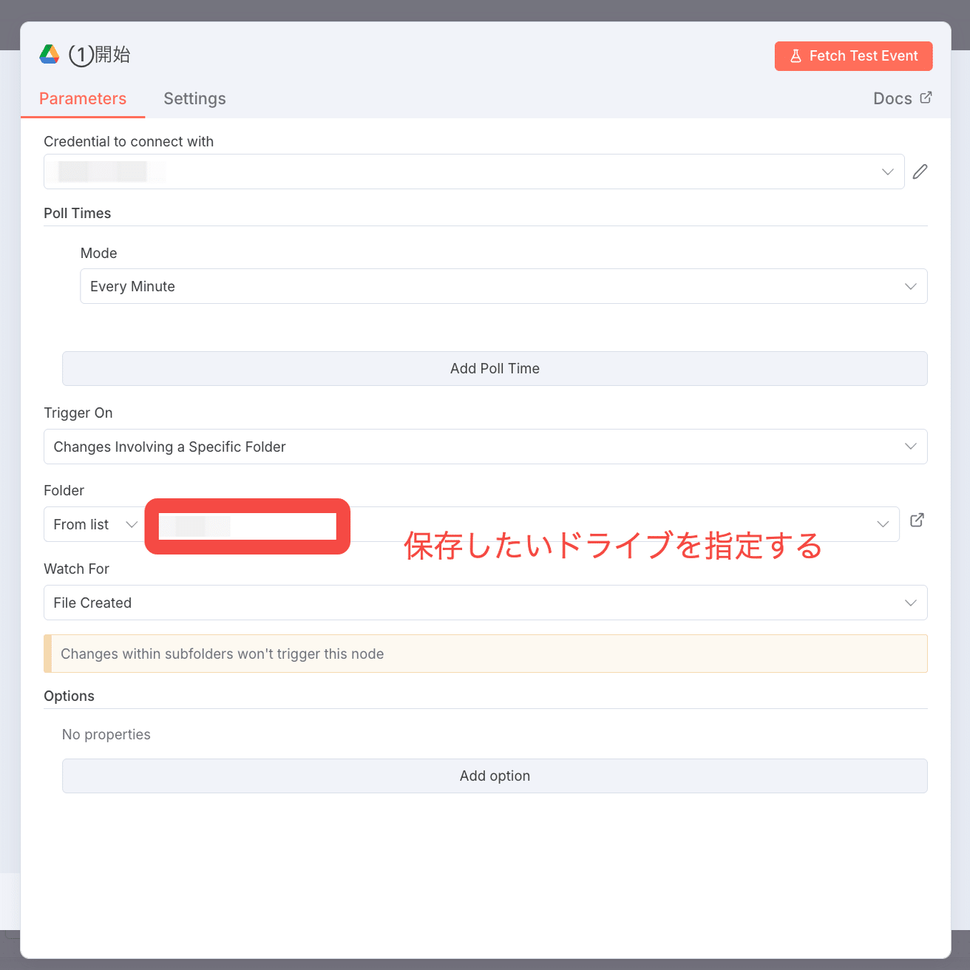Click the pencil icon to edit the credential
The image size is (970, 970).
[x=920, y=172]
